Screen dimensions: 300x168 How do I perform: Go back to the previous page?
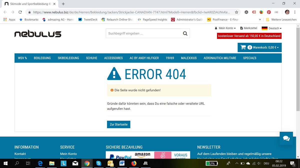click(x=5, y=12)
